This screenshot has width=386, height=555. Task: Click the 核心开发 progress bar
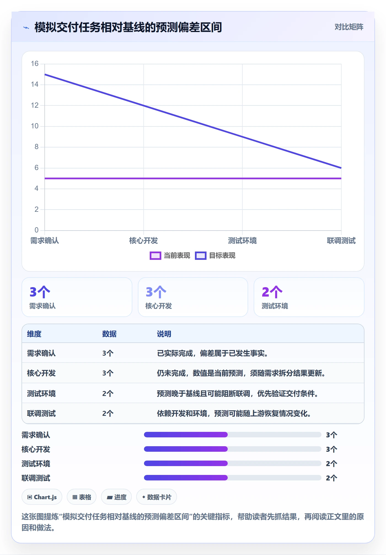pos(233,449)
